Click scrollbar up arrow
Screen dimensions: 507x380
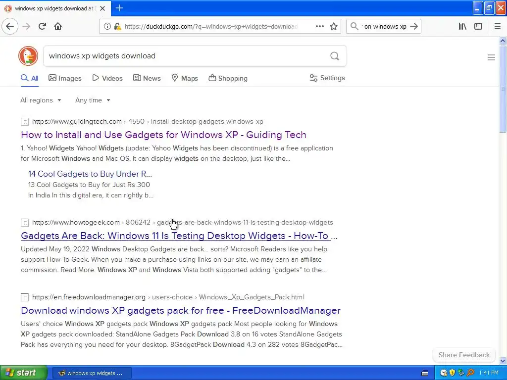(503, 41)
